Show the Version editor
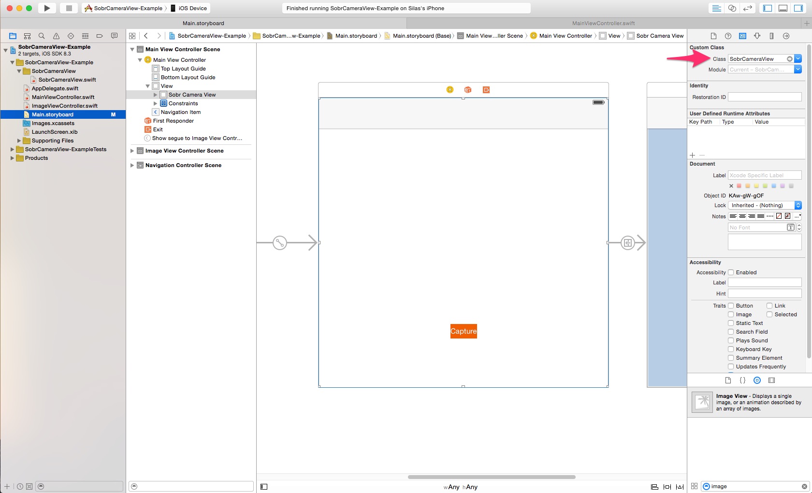The height and width of the screenshot is (493, 812). click(748, 8)
